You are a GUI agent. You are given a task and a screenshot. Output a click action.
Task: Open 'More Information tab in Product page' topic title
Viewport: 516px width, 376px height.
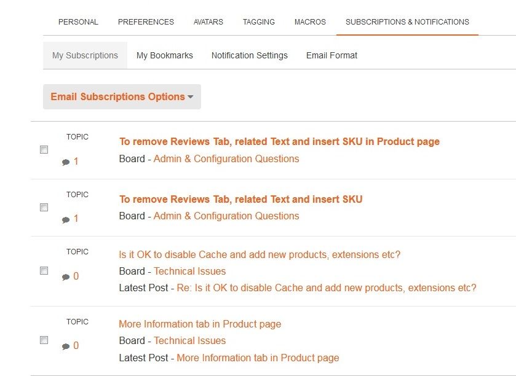click(200, 324)
